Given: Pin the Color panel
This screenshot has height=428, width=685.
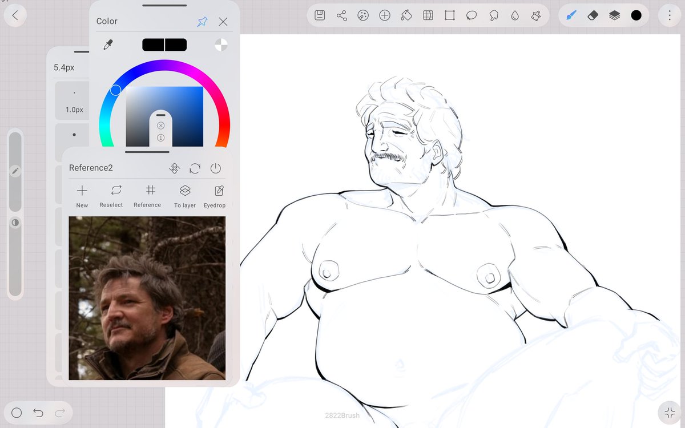Looking at the screenshot, I should tap(202, 22).
